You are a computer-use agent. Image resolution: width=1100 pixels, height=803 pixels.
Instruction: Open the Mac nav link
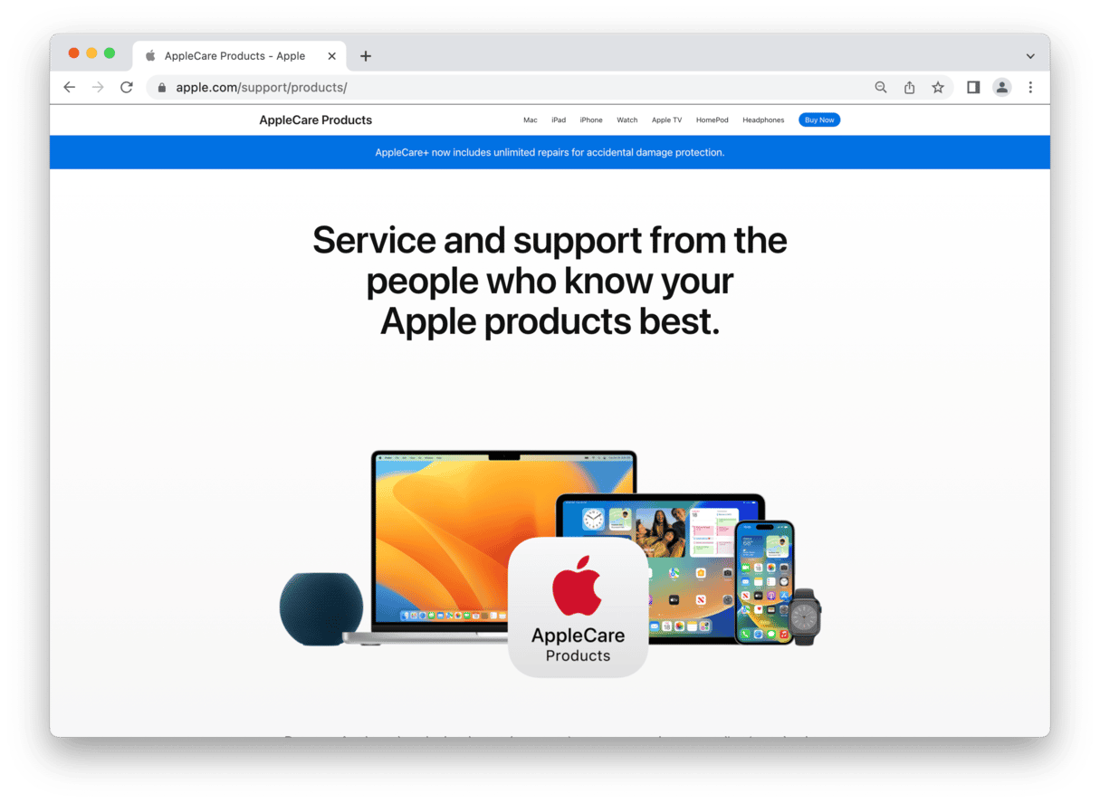pyautogui.click(x=531, y=120)
